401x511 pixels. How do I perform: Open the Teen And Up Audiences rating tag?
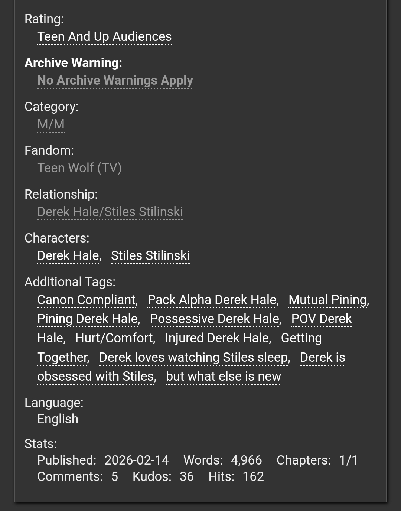[x=104, y=37]
